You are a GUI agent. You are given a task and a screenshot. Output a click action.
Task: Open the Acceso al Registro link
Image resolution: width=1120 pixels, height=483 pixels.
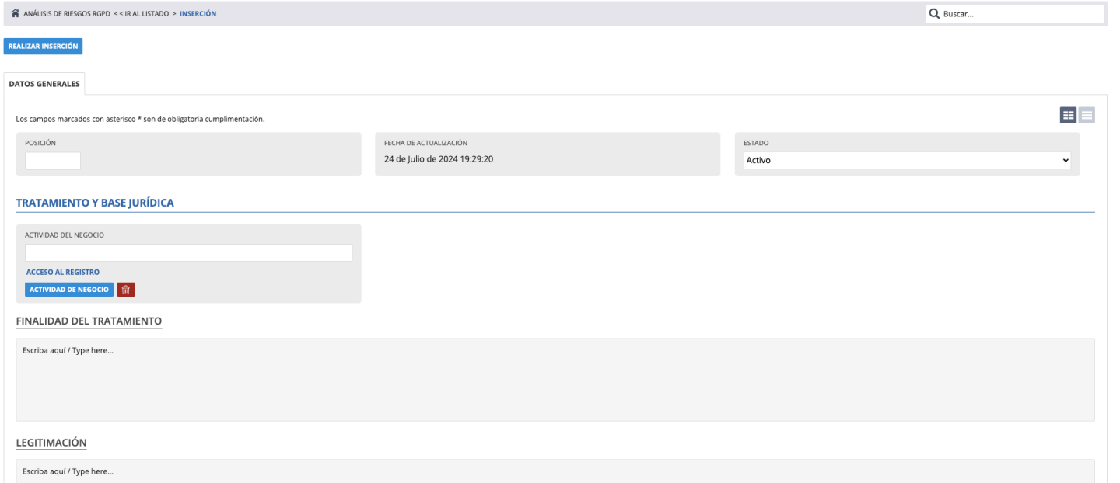click(63, 272)
